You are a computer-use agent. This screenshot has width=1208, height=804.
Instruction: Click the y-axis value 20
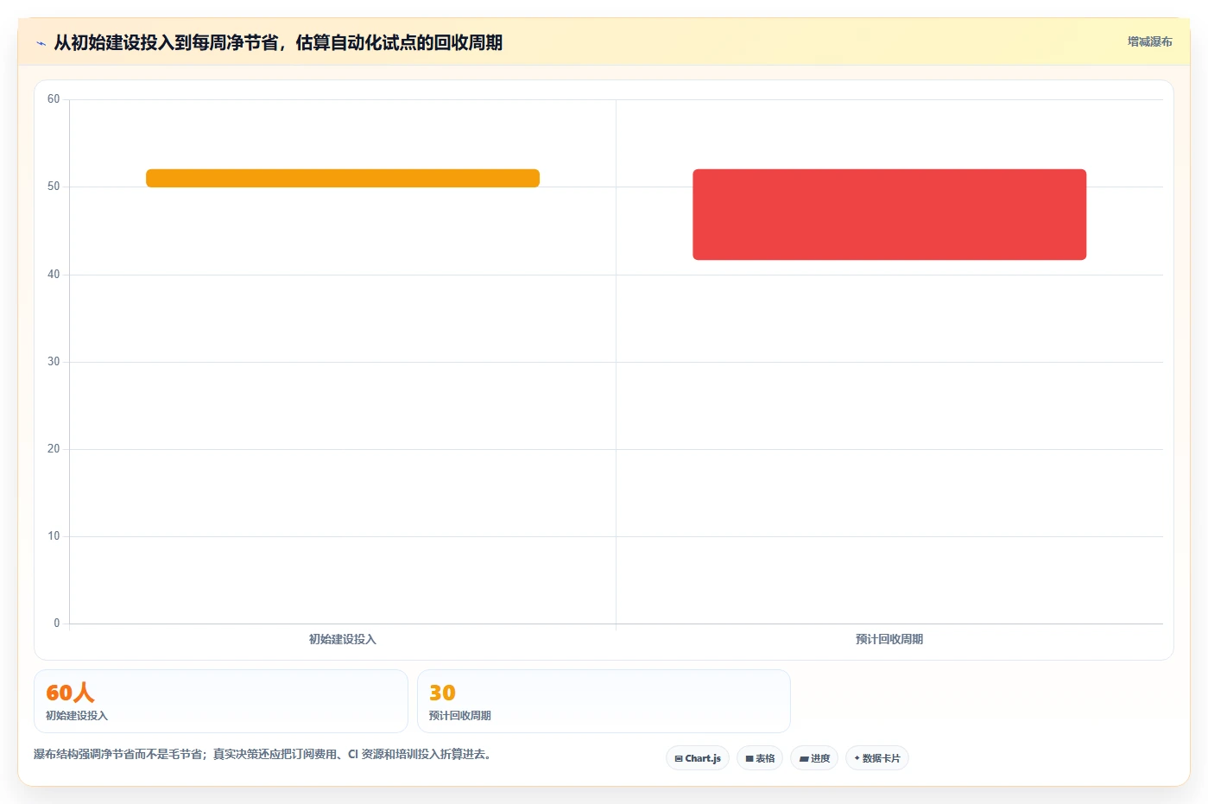[x=54, y=449]
